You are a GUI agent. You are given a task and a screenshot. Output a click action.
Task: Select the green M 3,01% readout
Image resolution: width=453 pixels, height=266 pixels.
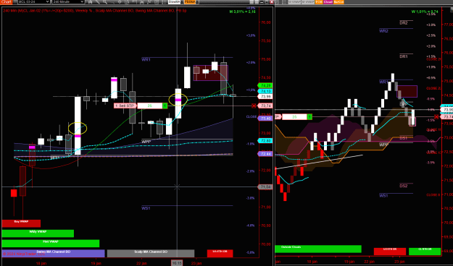click(x=242, y=12)
